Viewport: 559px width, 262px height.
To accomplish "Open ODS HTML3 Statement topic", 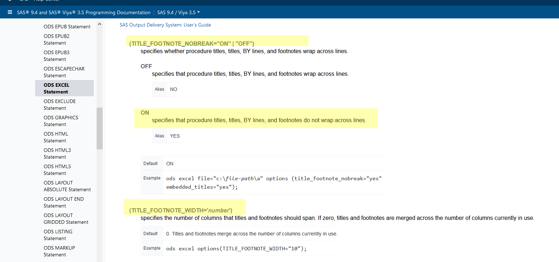I will pos(57,153).
